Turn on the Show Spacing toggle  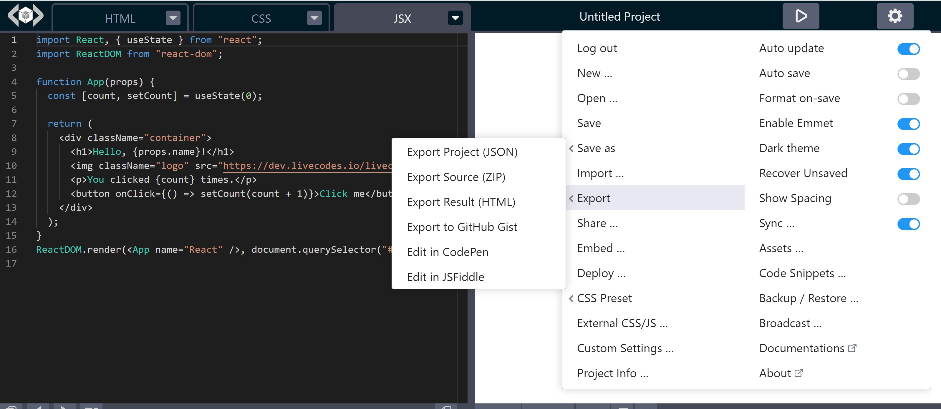[909, 199]
